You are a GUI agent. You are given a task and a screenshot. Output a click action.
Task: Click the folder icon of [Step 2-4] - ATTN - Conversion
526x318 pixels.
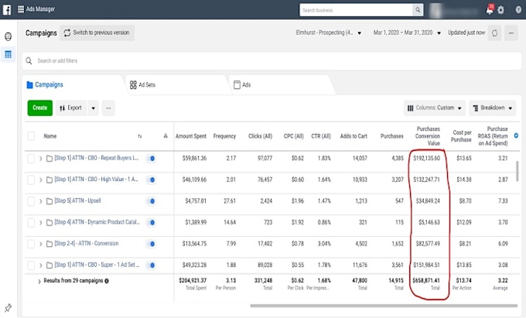click(50, 244)
